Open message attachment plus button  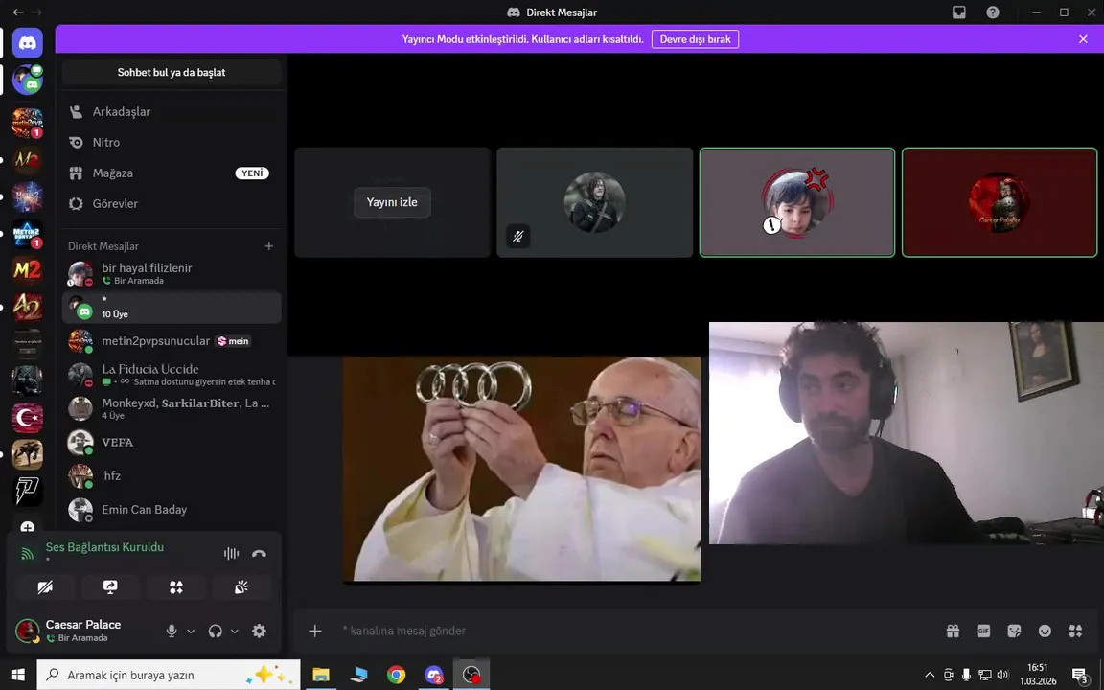click(x=314, y=631)
